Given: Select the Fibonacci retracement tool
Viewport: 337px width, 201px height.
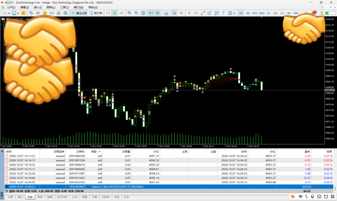Looking at the screenshot, I should 216,13.
